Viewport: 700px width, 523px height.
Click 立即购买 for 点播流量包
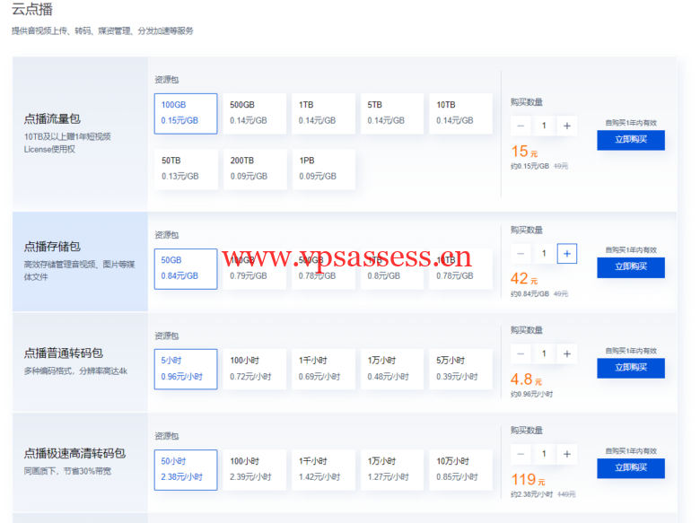pos(630,140)
